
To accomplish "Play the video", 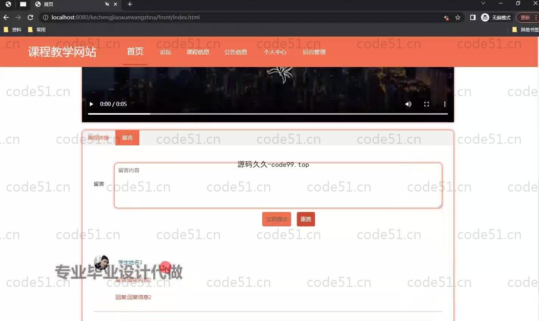I will pos(91,104).
